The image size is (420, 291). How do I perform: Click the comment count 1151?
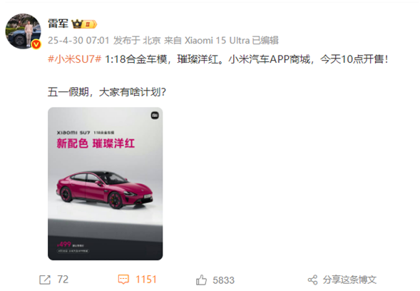(146, 280)
